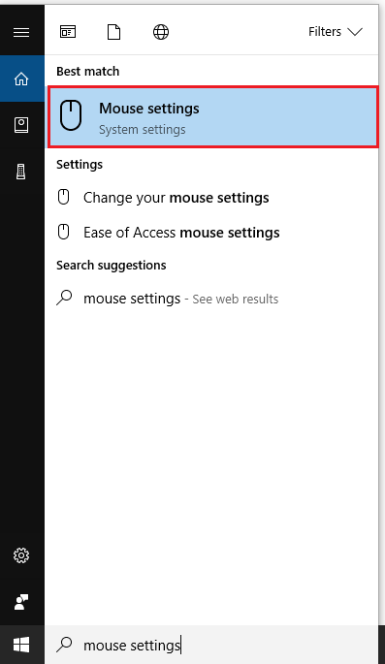Click the Filters chevron arrow

tap(355, 32)
